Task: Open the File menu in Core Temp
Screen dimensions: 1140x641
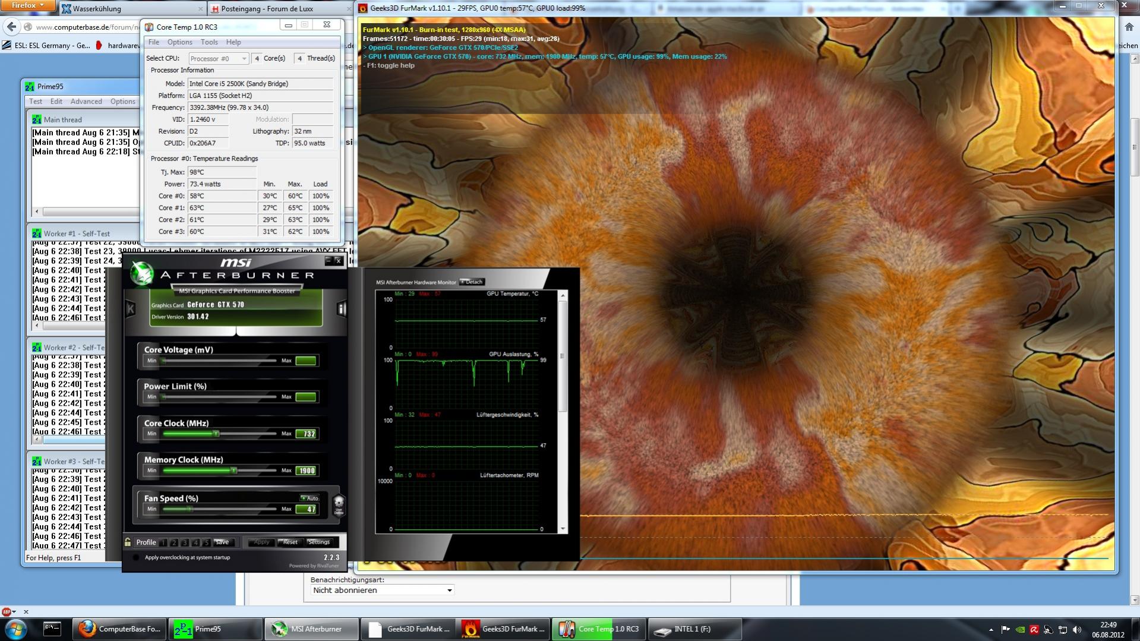Action: pyautogui.click(x=154, y=42)
